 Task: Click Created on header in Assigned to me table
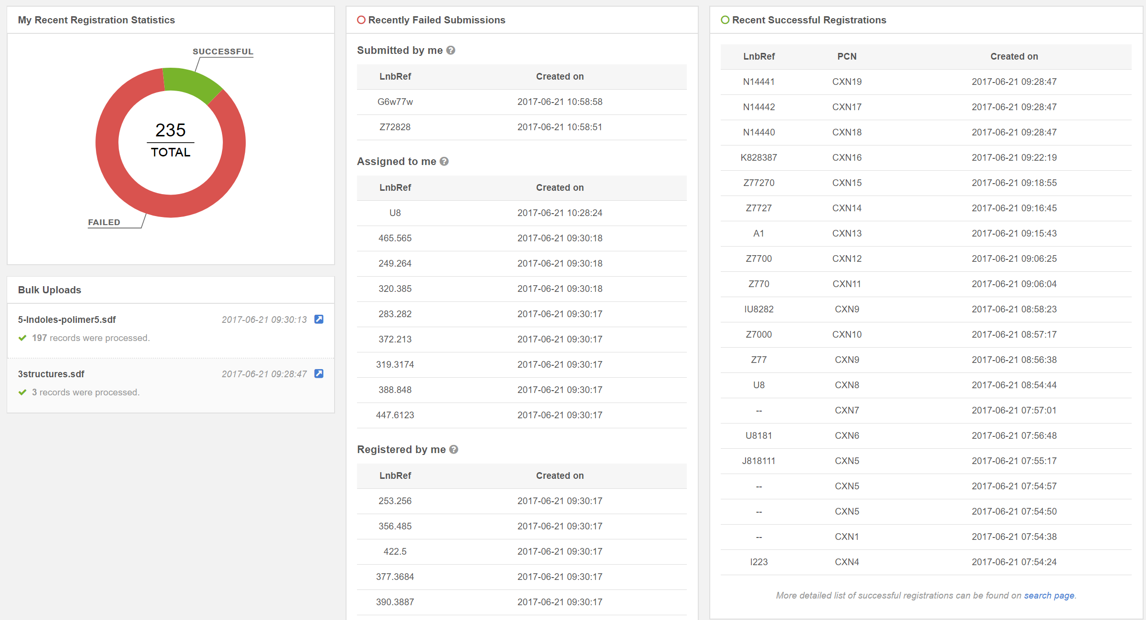tap(560, 187)
